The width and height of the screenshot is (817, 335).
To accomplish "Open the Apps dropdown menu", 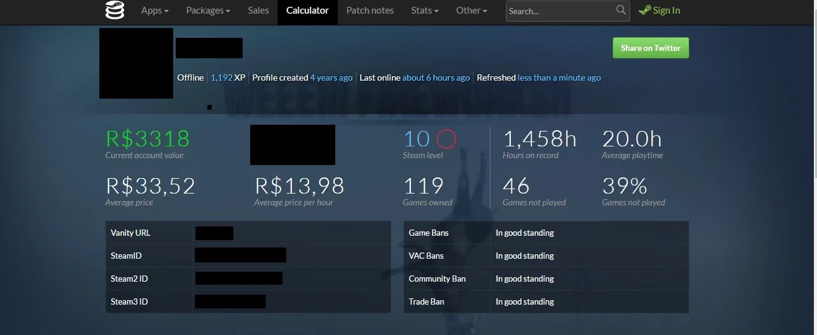I will coord(155,11).
